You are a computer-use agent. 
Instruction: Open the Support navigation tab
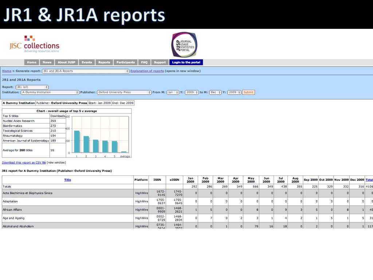pyautogui.click(x=160, y=62)
